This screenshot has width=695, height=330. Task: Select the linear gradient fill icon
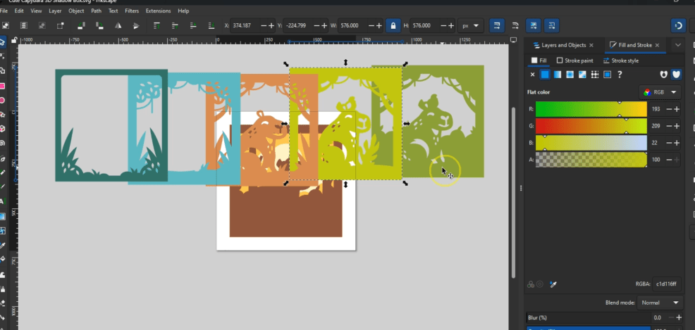pos(557,75)
